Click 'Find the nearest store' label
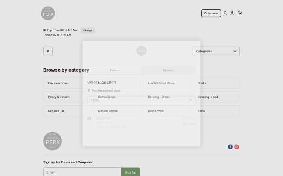Image resolution: width=283 pixels, height=176 pixels. (x=106, y=90)
